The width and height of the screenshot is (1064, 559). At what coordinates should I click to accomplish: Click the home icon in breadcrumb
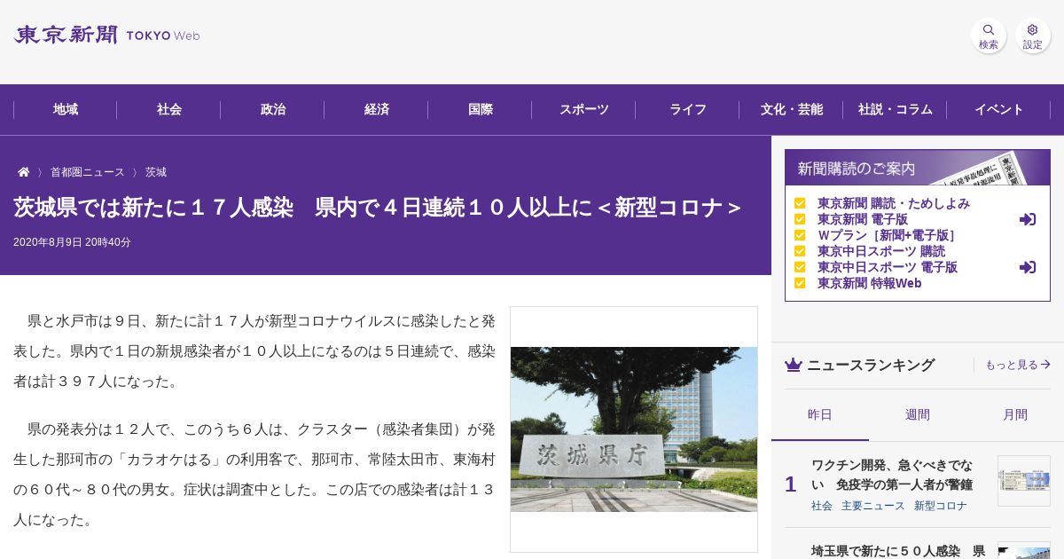tap(24, 172)
